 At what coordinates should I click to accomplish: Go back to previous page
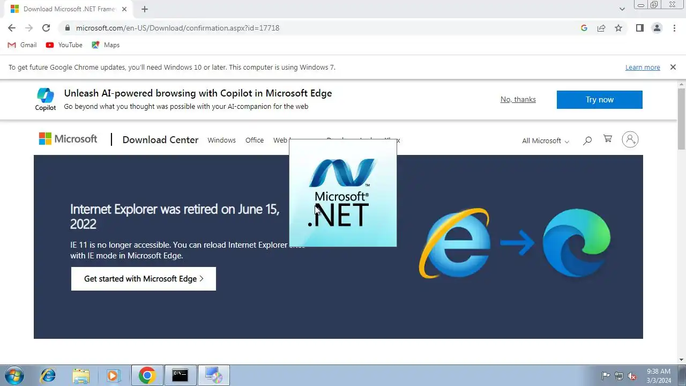coord(12,28)
